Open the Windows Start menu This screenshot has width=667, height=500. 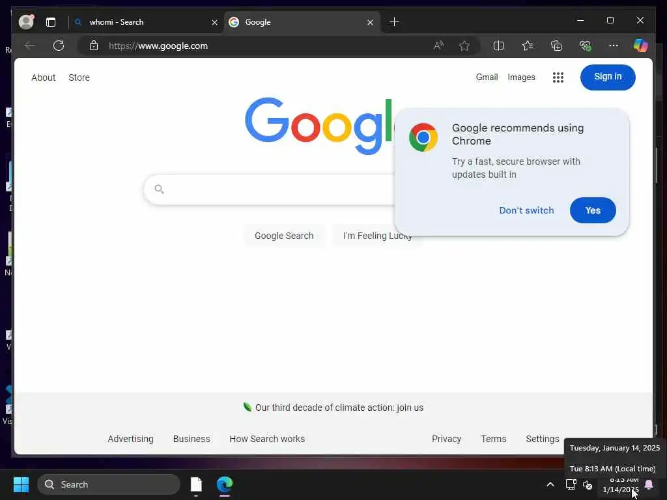coord(21,484)
